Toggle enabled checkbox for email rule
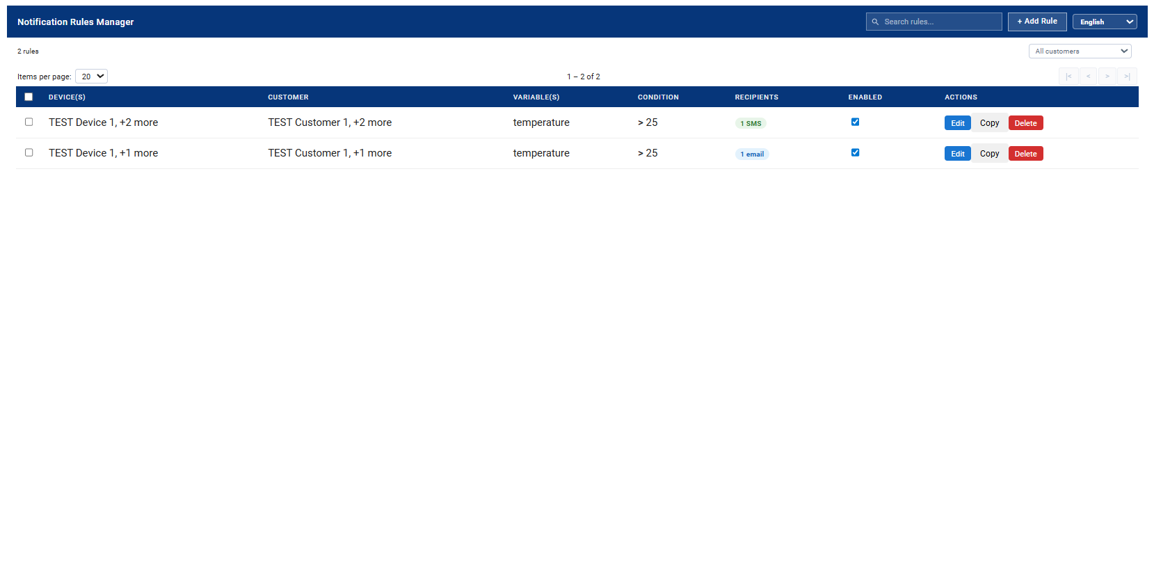The height and width of the screenshot is (567, 1154). click(855, 152)
